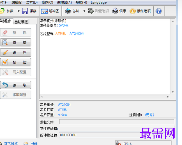Open the Operation (操作O) menu
Viewport: 182px width, 145px height.
click(47, 3)
